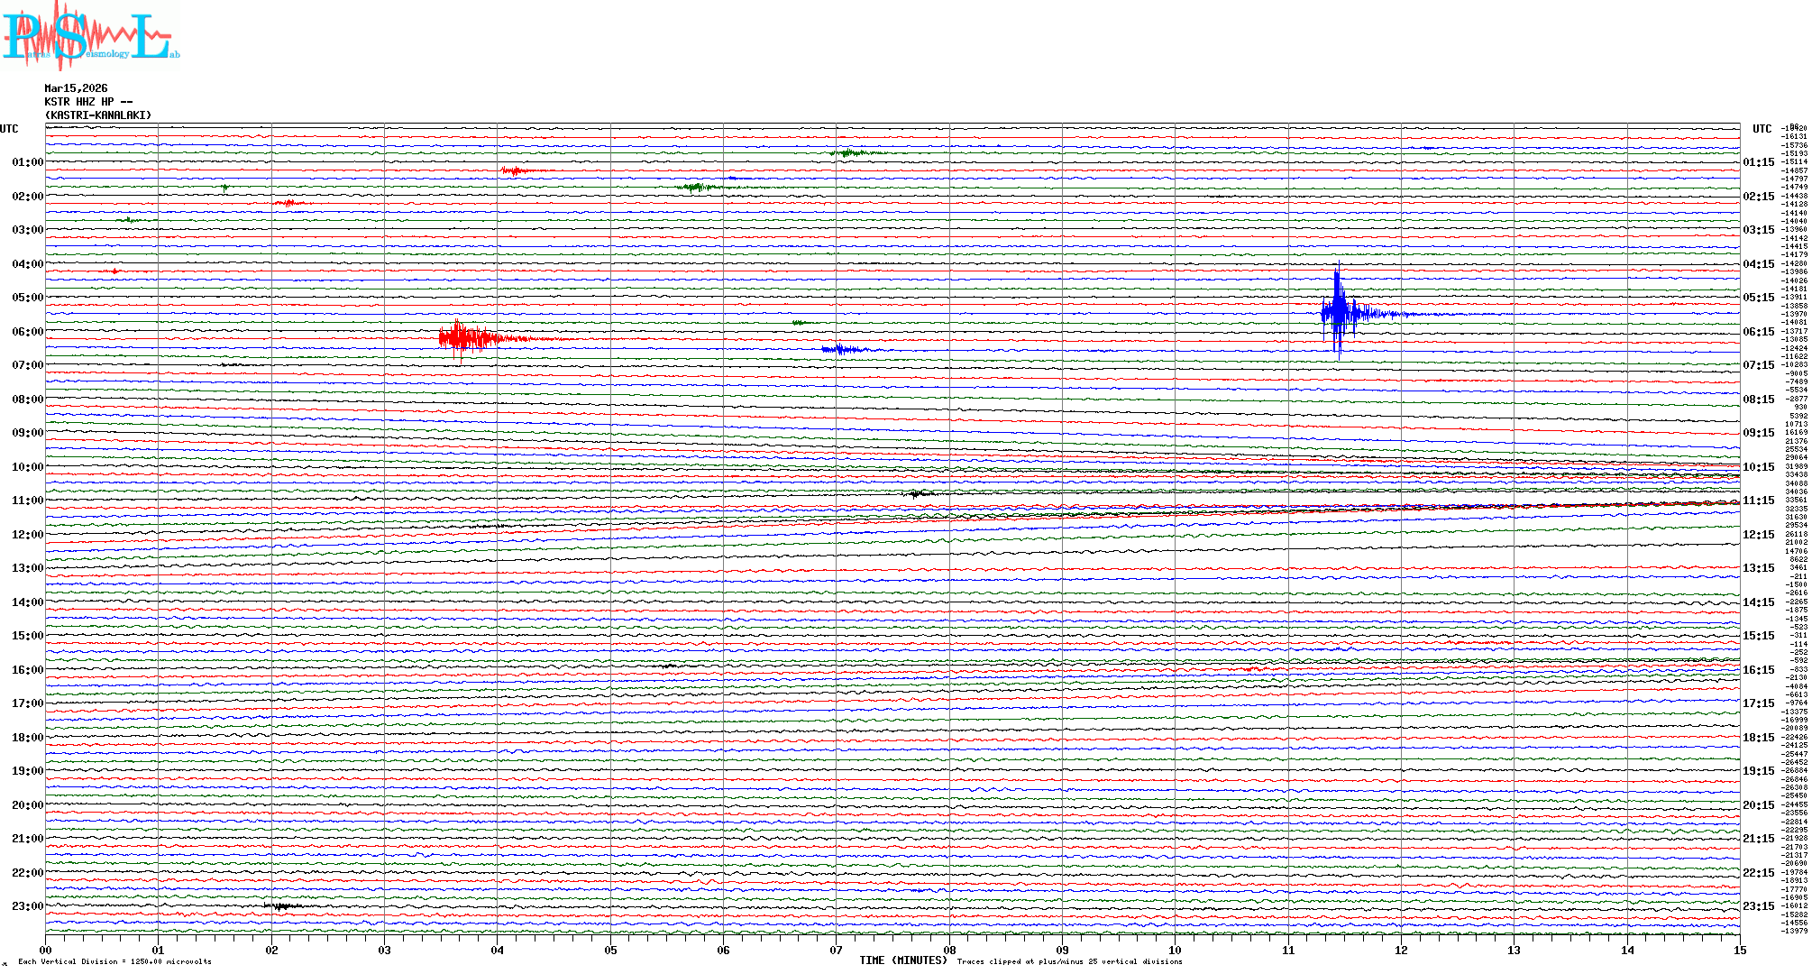Click the TIME (MINUTES) axis title
Viewport: 1812px width, 974px height.
coord(903,960)
